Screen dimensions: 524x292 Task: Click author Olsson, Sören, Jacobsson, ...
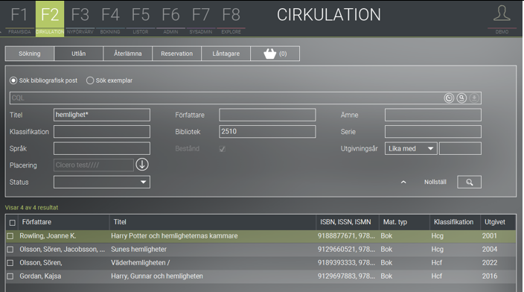[63, 250]
